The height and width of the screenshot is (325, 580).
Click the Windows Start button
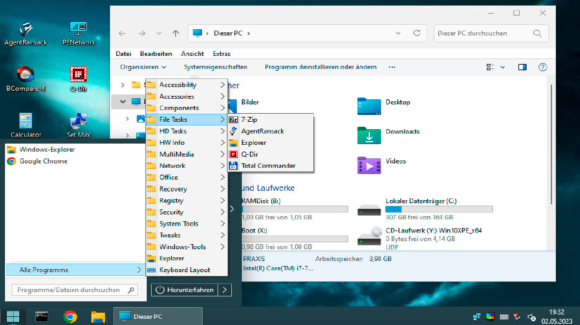coord(13,316)
